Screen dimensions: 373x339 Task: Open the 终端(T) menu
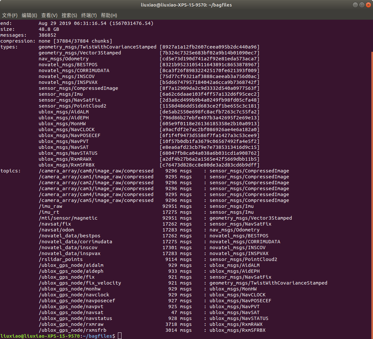(x=89, y=15)
